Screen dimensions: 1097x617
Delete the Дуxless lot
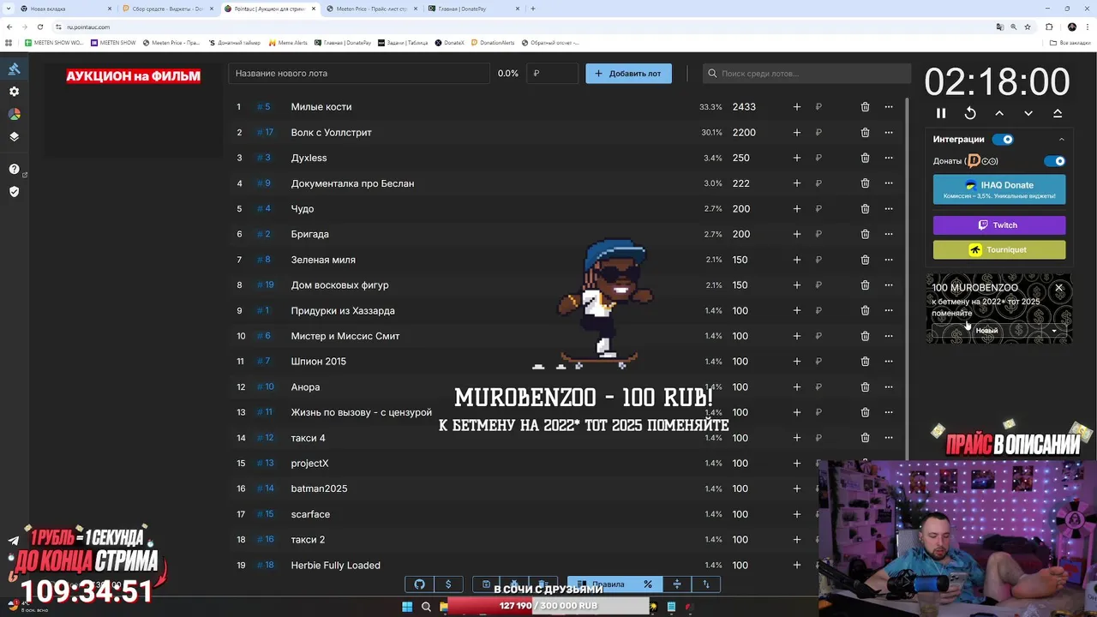[x=865, y=158]
